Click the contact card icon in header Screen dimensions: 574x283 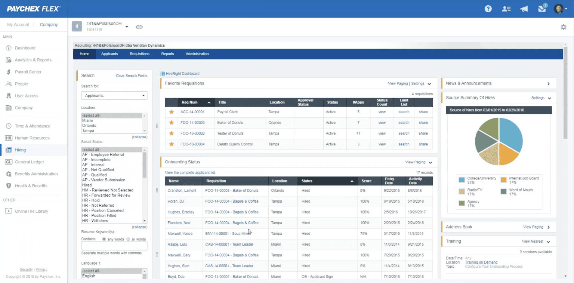click(506, 9)
